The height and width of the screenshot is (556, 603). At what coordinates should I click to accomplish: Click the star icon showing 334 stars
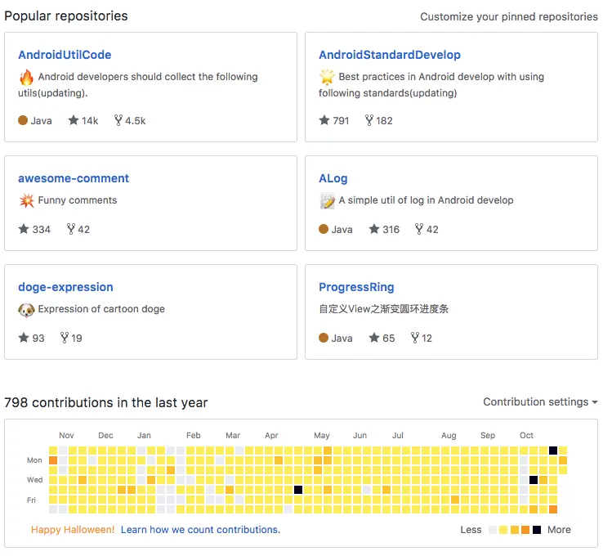pos(24,229)
